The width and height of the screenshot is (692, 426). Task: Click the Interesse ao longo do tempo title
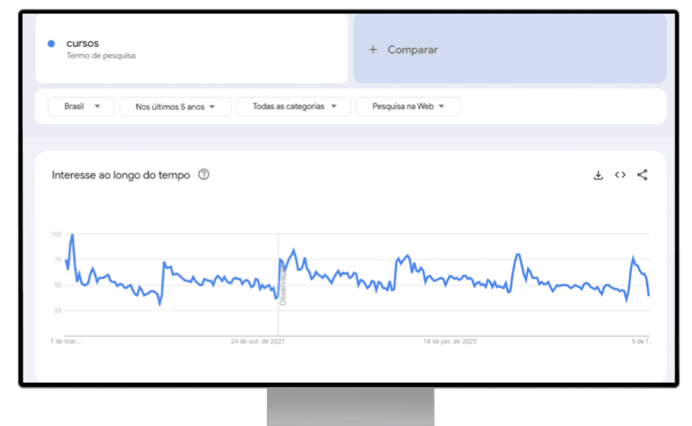point(121,175)
